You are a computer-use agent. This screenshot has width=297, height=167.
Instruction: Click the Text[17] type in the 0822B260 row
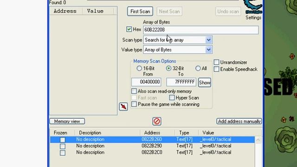click(x=184, y=139)
